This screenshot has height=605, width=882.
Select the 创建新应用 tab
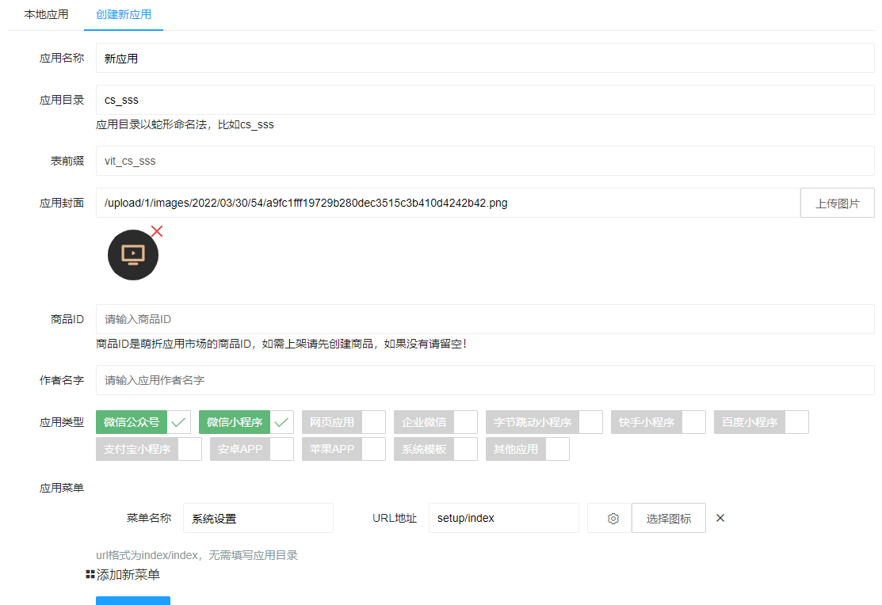(x=123, y=14)
